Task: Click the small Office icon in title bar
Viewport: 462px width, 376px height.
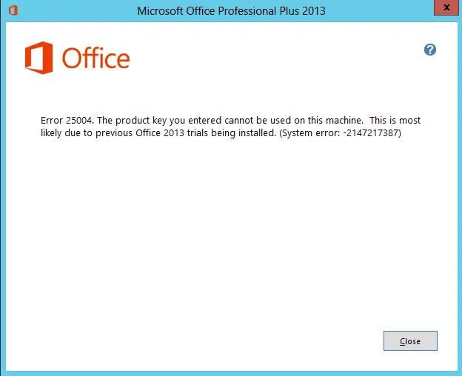Action: pos(13,10)
